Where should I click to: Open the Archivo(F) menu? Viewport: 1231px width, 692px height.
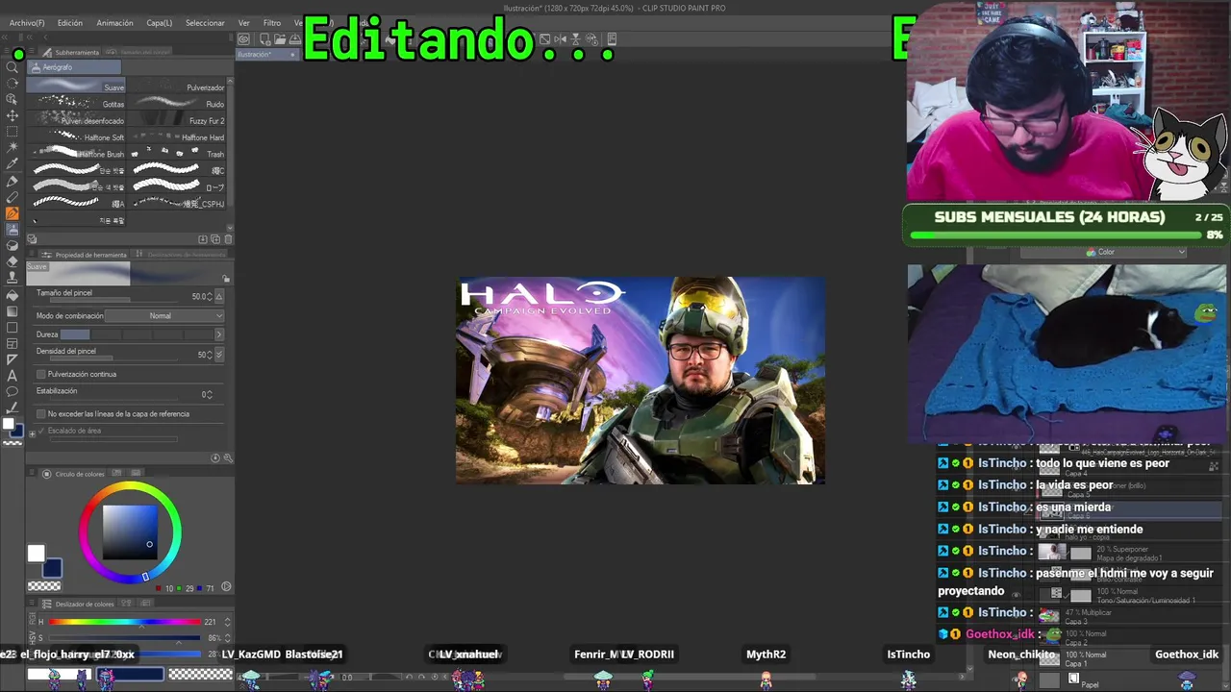pyautogui.click(x=27, y=23)
